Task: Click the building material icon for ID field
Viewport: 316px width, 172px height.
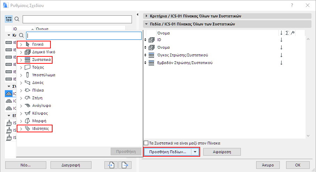Action: [151, 40]
